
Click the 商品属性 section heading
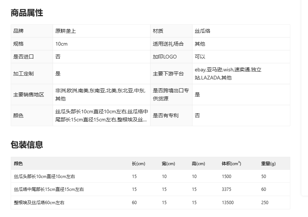[x=27, y=13]
